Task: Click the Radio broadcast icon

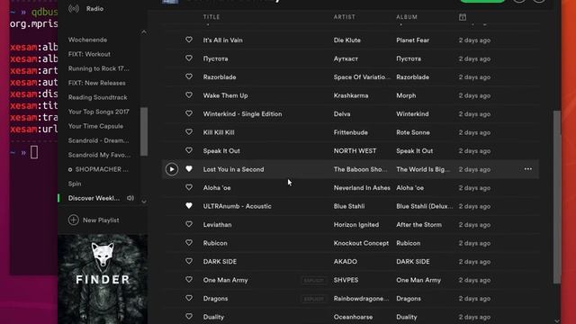Action: pos(74,8)
